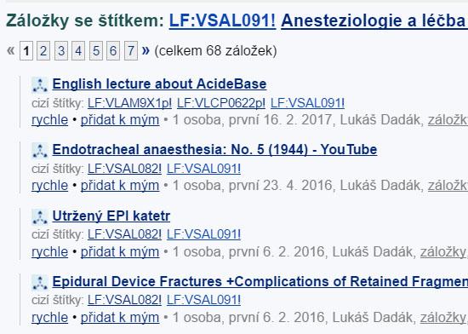Open the English lecture about AcideBase link
The height and width of the screenshot is (334, 468).
(159, 83)
